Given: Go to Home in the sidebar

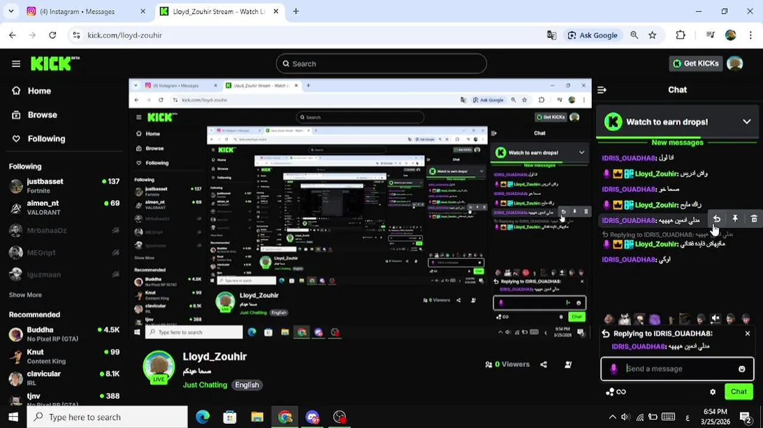Looking at the screenshot, I should 39,91.
